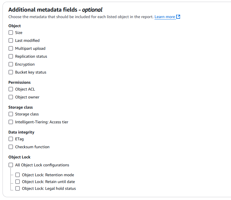The image size is (231, 200).
Task: Enable the ETag data integrity field
Action: [10, 139]
